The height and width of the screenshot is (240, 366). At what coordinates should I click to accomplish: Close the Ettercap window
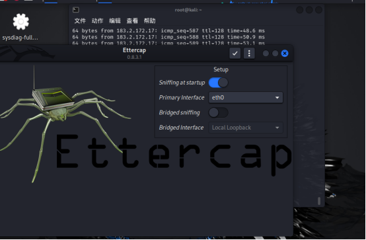point(285,54)
